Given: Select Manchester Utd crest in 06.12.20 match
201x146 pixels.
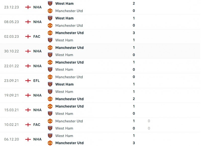Looking at the screenshot, I should pos(50,143).
